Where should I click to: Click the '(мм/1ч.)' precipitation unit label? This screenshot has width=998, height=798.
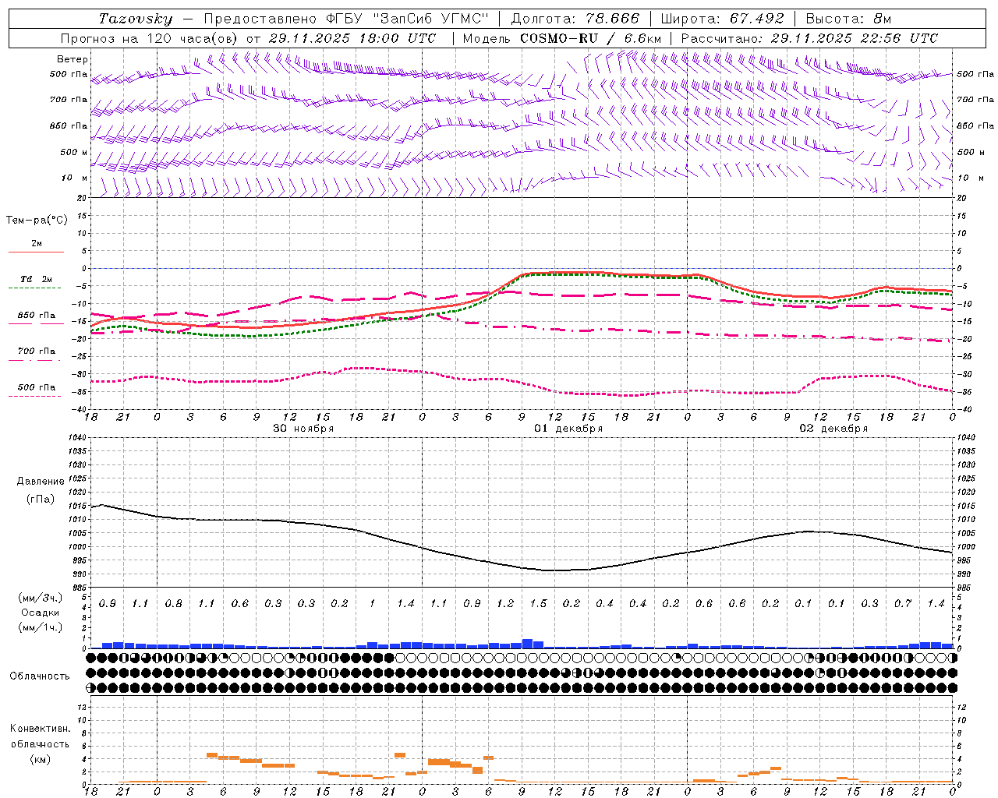click(x=41, y=627)
